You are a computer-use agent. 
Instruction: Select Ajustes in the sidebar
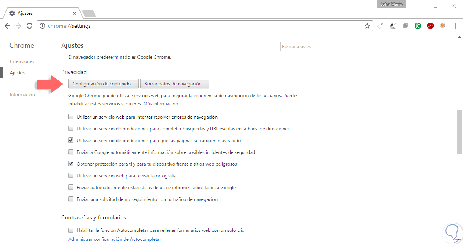(x=17, y=73)
